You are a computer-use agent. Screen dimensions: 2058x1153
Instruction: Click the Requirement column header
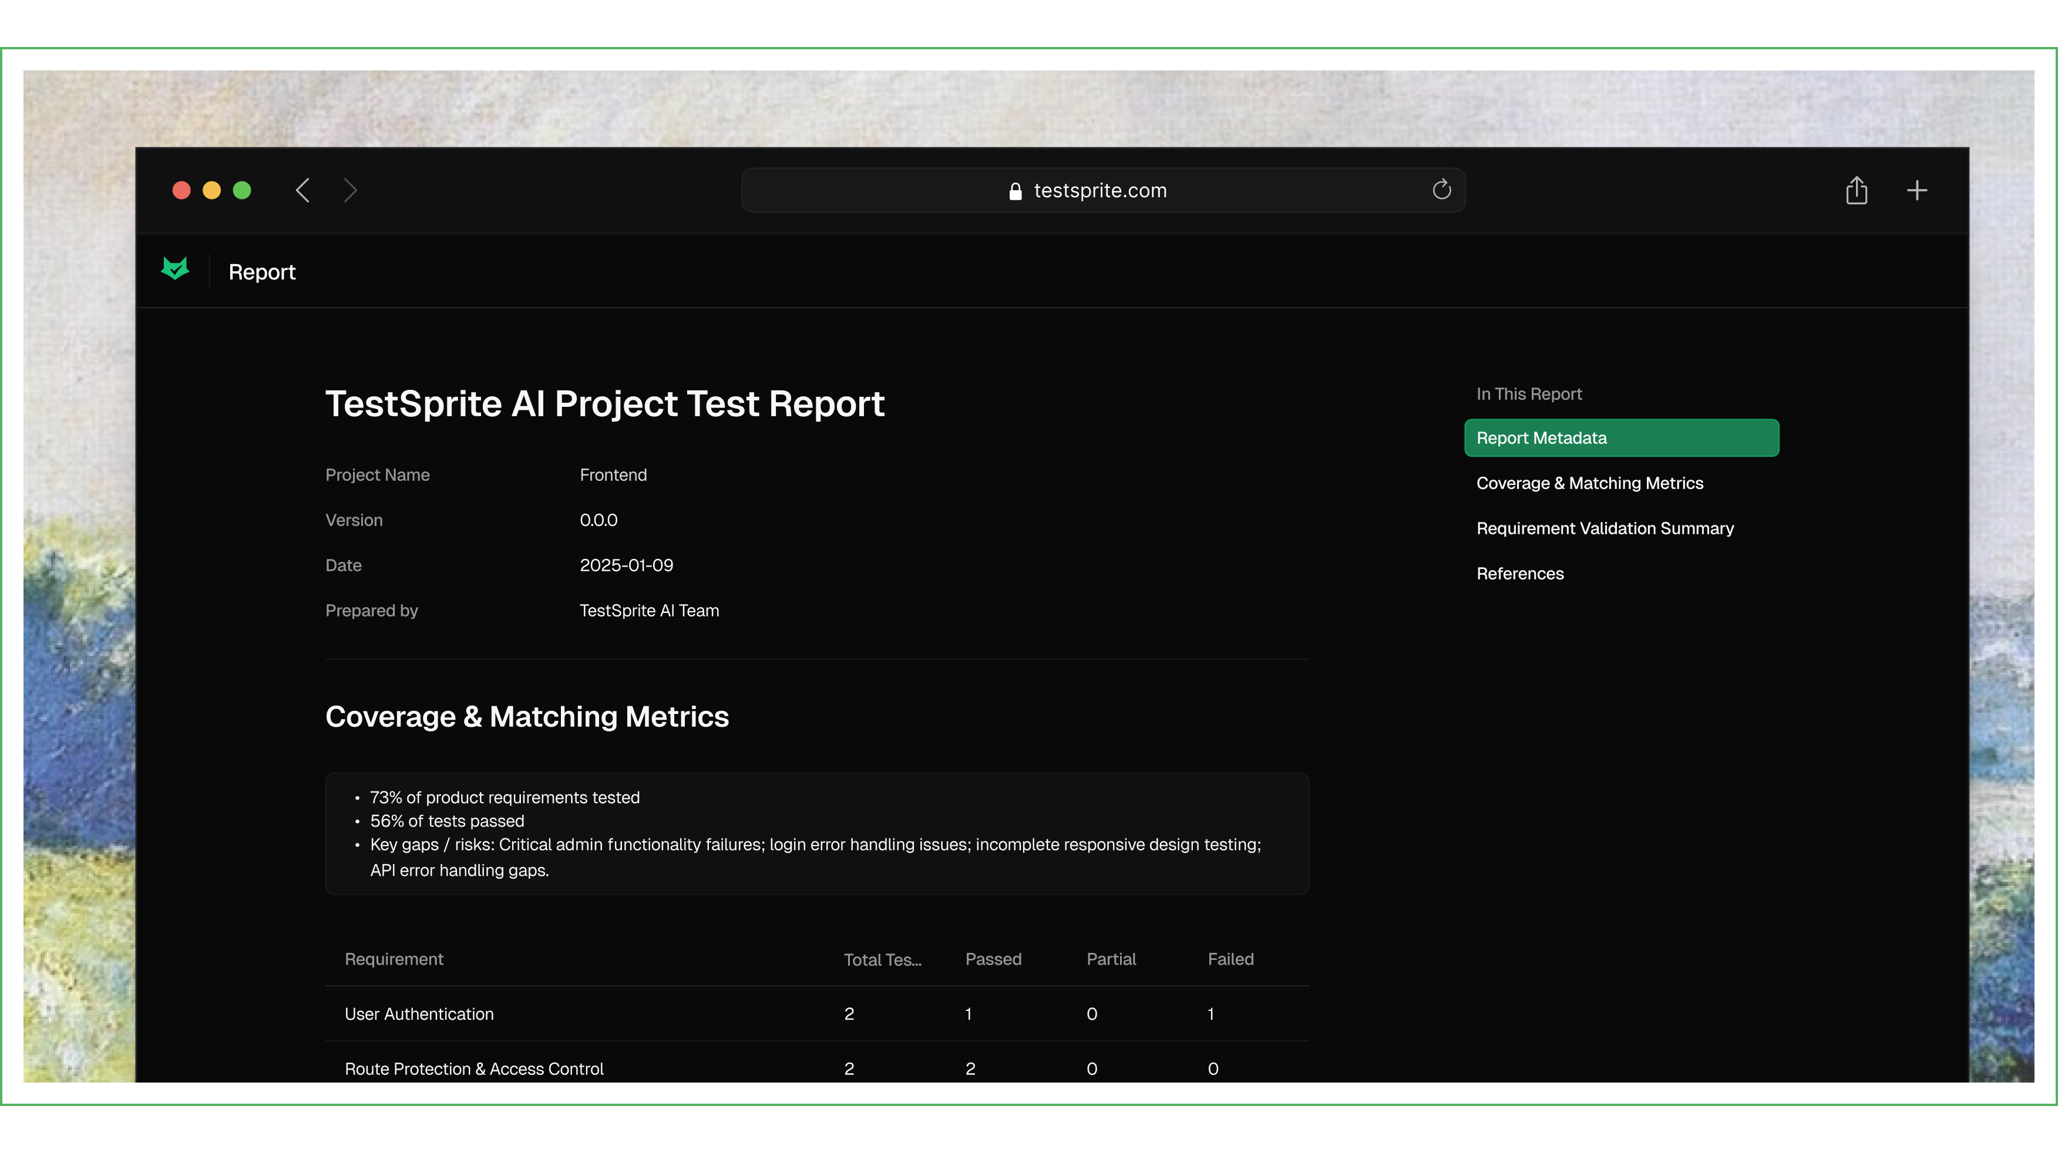pyautogui.click(x=394, y=959)
